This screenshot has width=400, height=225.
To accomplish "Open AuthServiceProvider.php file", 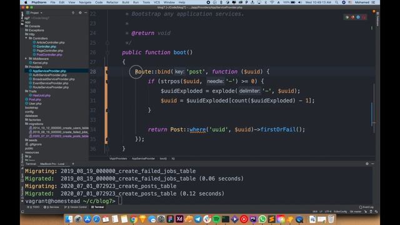I will click(x=49, y=75).
